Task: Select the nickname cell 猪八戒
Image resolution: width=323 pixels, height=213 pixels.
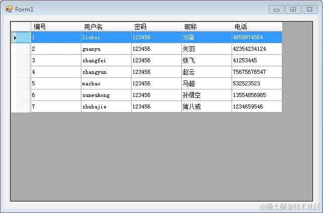Action: click(206, 106)
